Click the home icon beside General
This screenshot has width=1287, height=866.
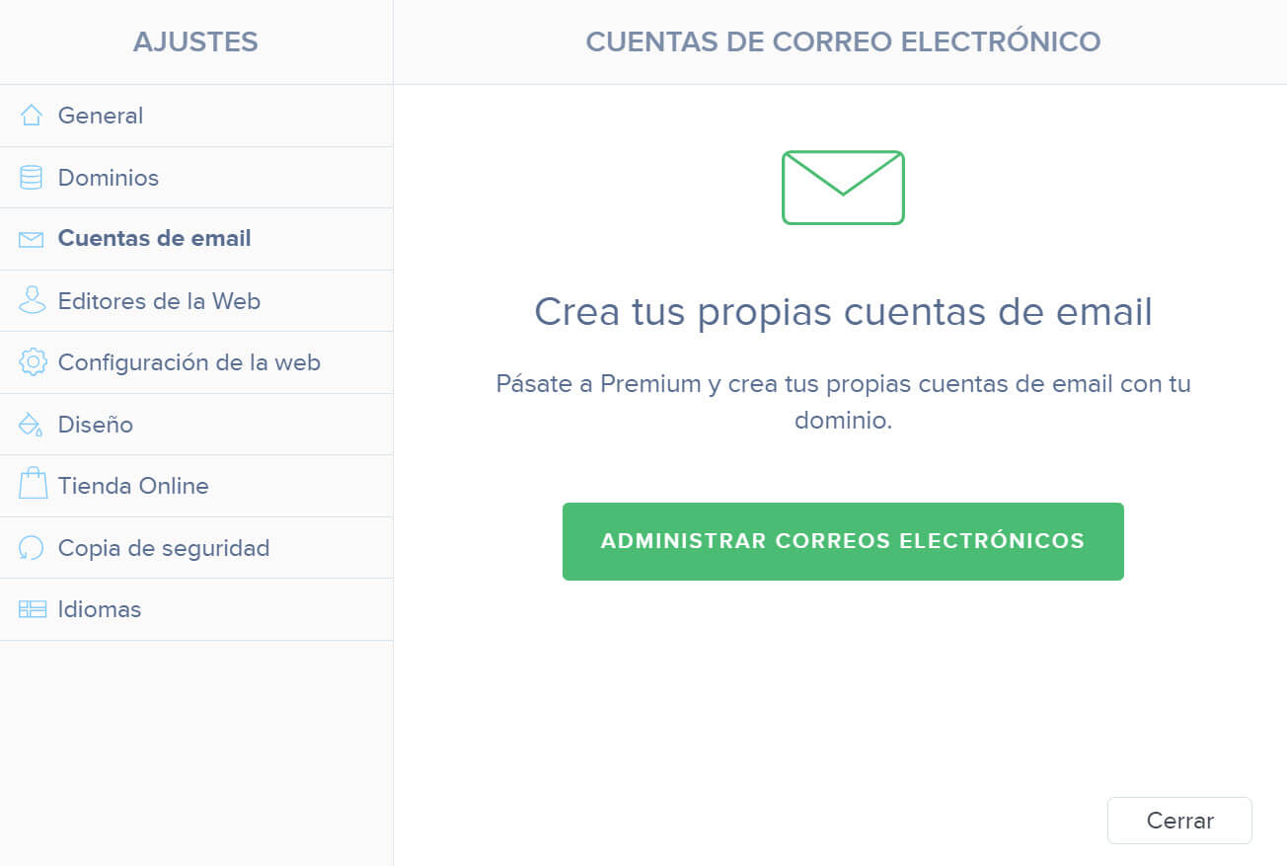coord(32,115)
